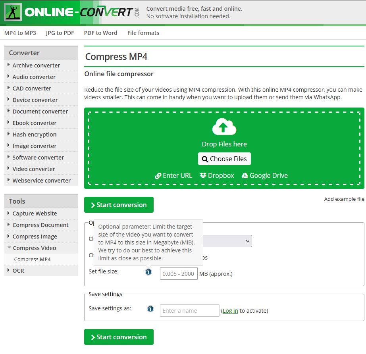This screenshot has height=354, width=366.
Task: Click the cloud upload icon
Action: (224, 127)
